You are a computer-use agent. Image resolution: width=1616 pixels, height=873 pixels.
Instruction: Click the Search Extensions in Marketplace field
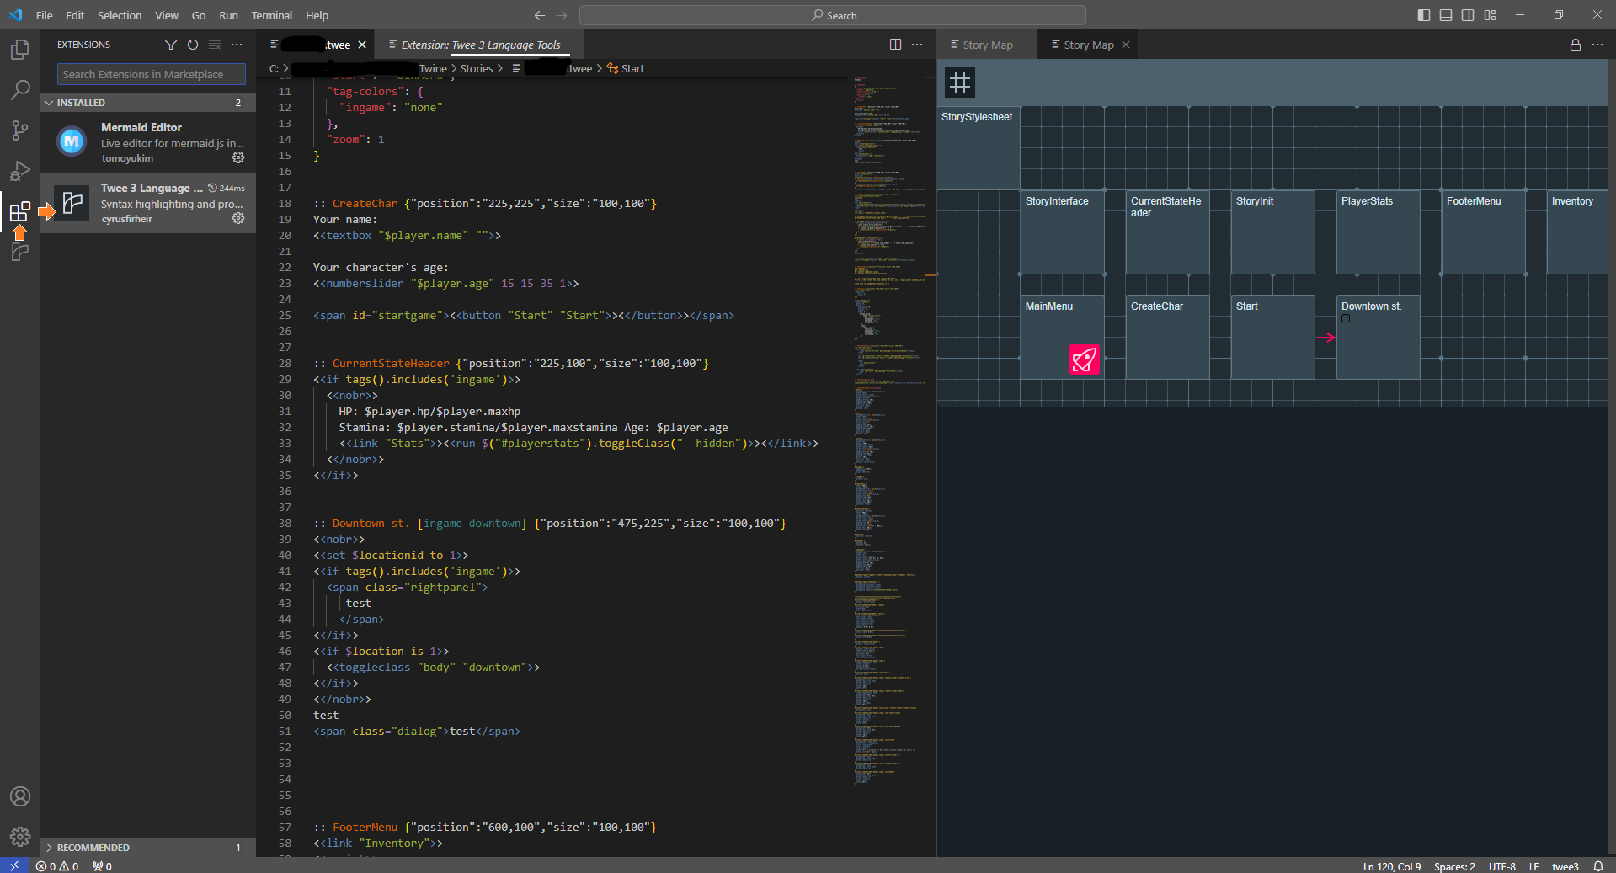coord(152,74)
